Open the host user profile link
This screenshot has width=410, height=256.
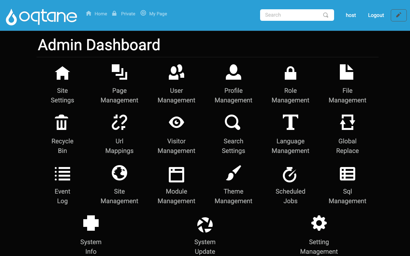pyautogui.click(x=351, y=15)
